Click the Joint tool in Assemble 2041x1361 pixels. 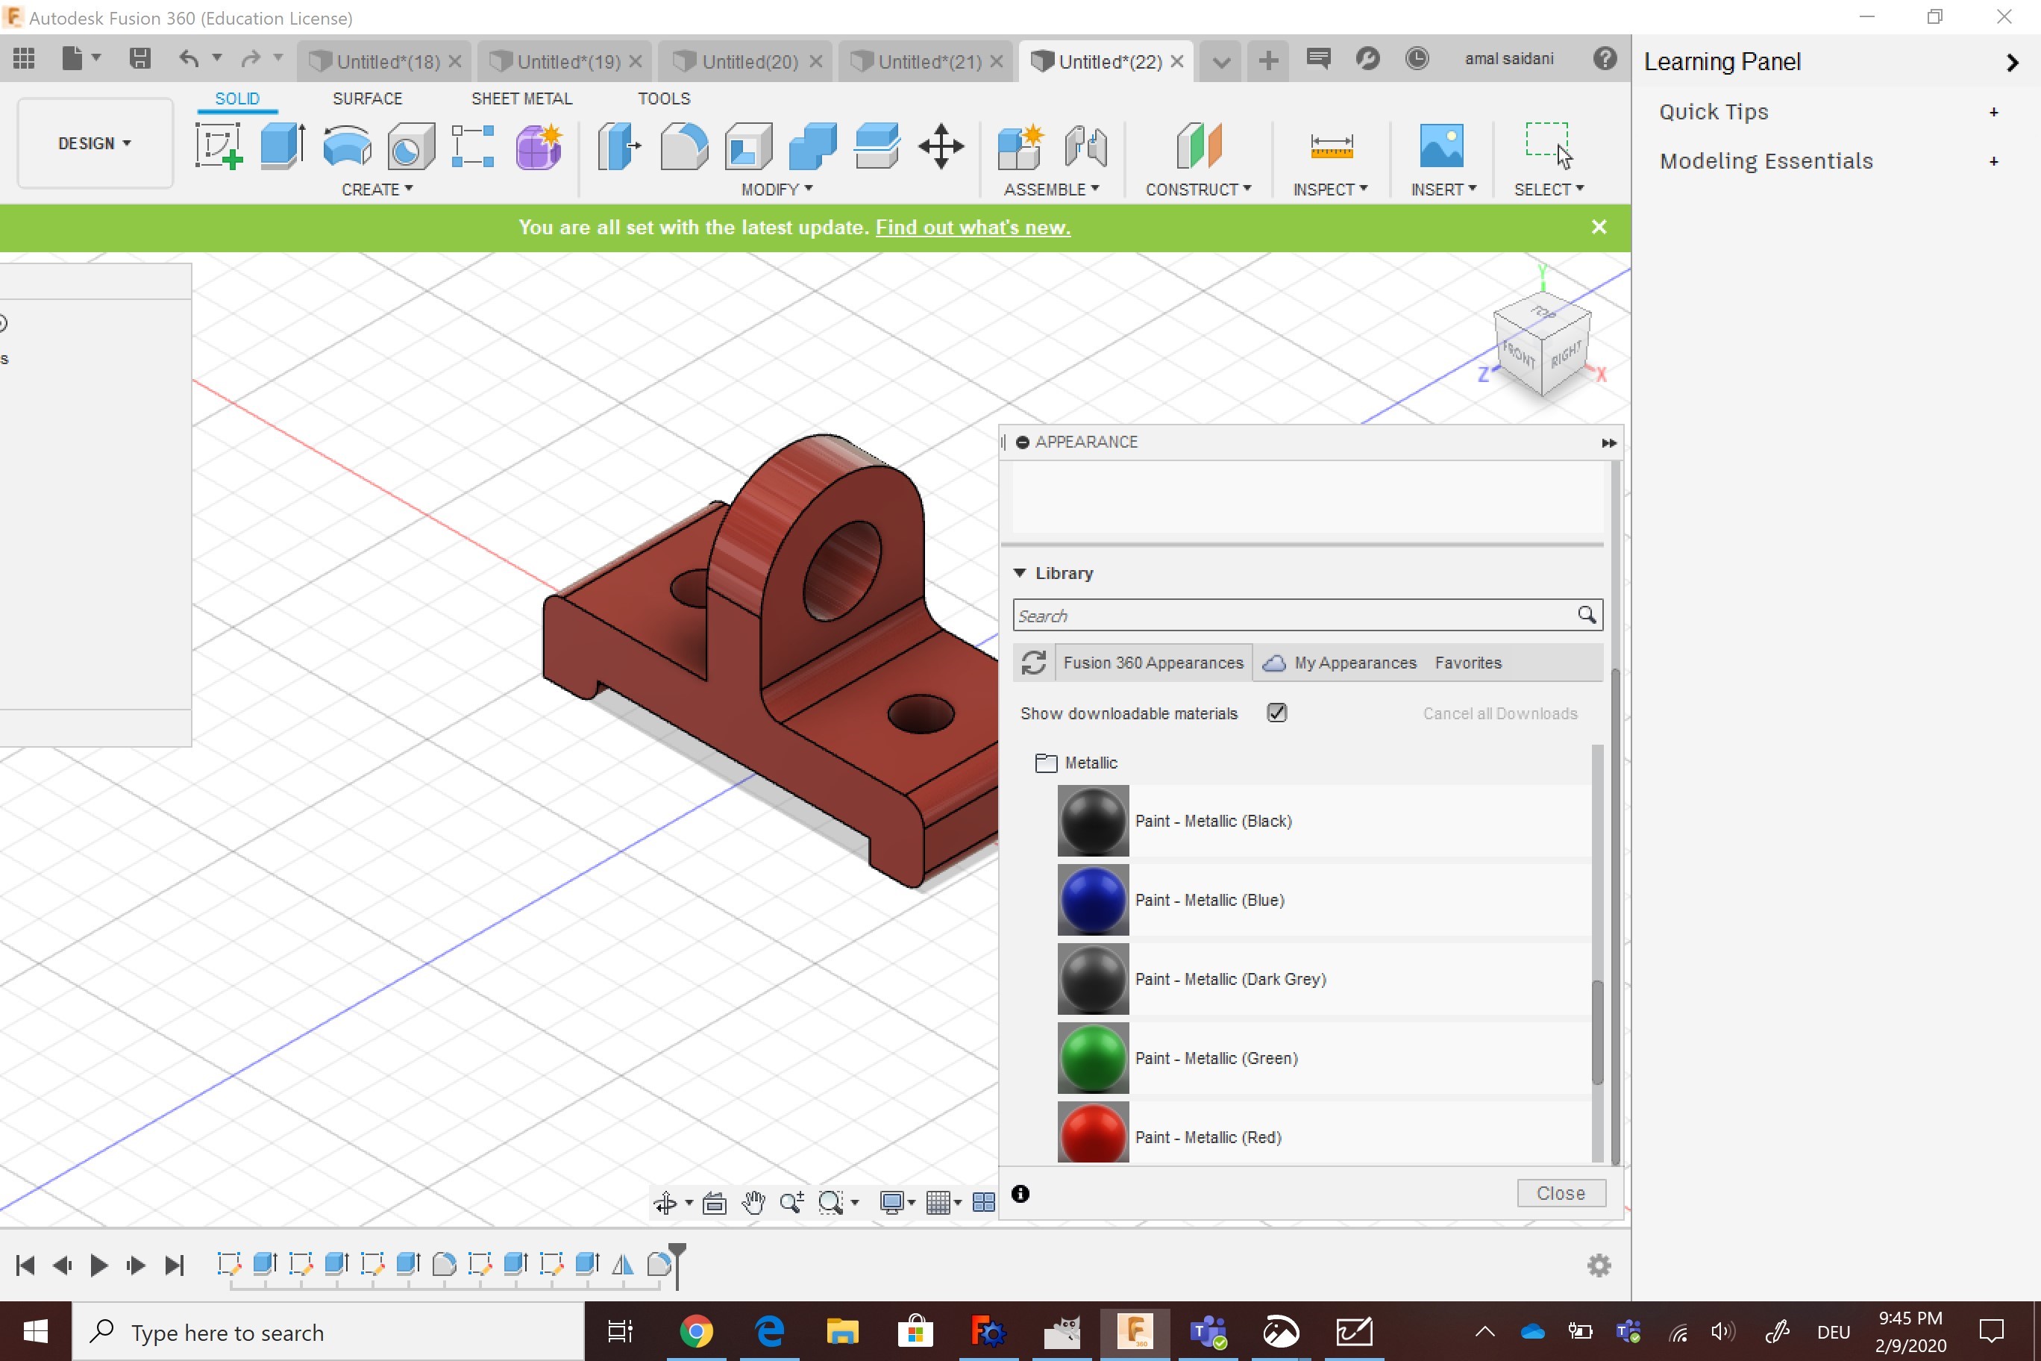coord(1085,145)
